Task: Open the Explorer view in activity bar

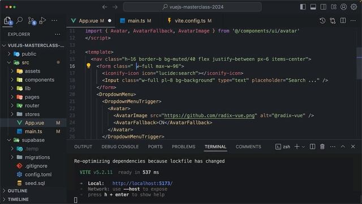Action: point(8,21)
